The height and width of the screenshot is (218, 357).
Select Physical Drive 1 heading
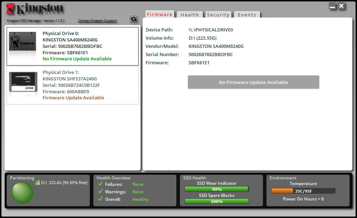click(x=61, y=72)
